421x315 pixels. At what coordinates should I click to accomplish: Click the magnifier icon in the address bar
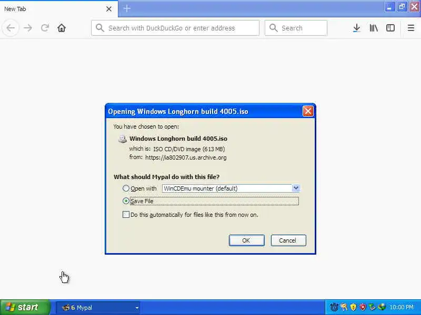click(100, 28)
